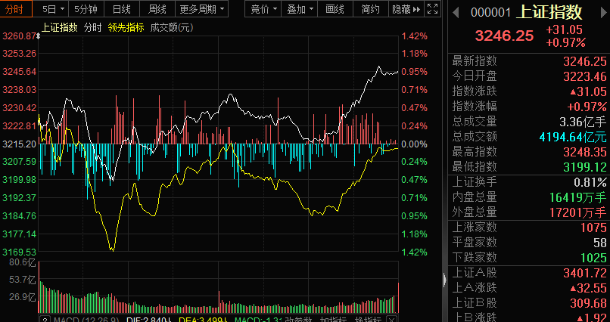
Task: Go to next stock with right arrow
Action: [602, 12]
